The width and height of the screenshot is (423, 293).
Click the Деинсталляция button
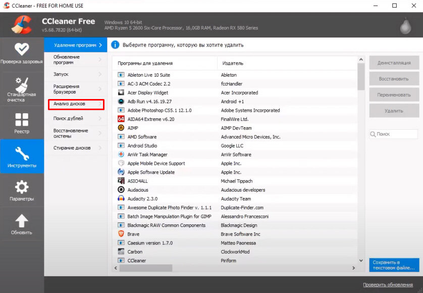click(394, 63)
